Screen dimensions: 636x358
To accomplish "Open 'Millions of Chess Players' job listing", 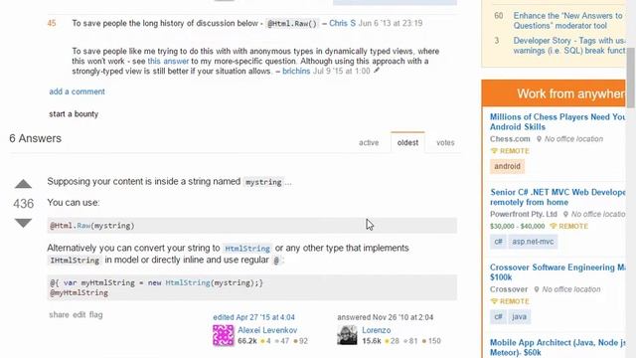I will click(x=557, y=121).
